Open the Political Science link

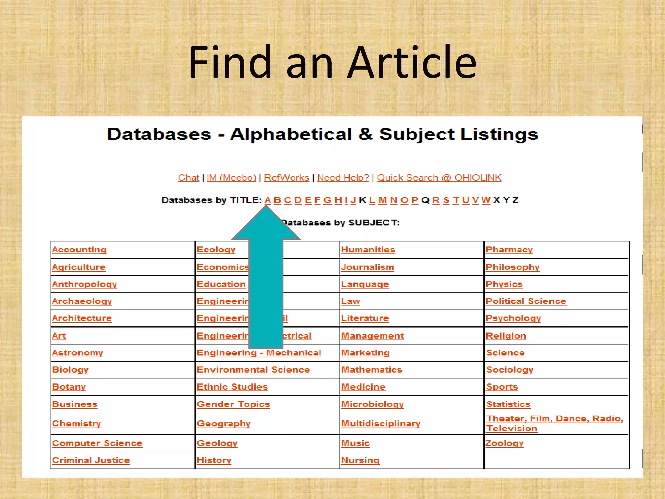[526, 301]
